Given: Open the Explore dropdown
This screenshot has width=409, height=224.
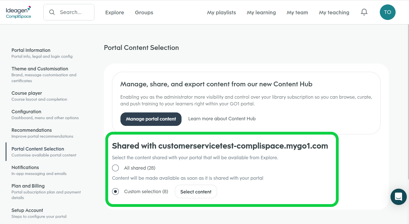Looking at the screenshot, I should pos(115,12).
